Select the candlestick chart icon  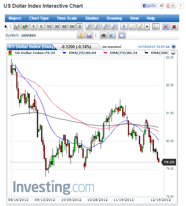pyautogui.click(x=25, y=27)
